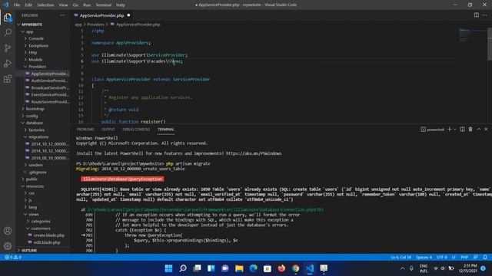
Task: Maximize the terminal panel size
Action: (479, 130)
